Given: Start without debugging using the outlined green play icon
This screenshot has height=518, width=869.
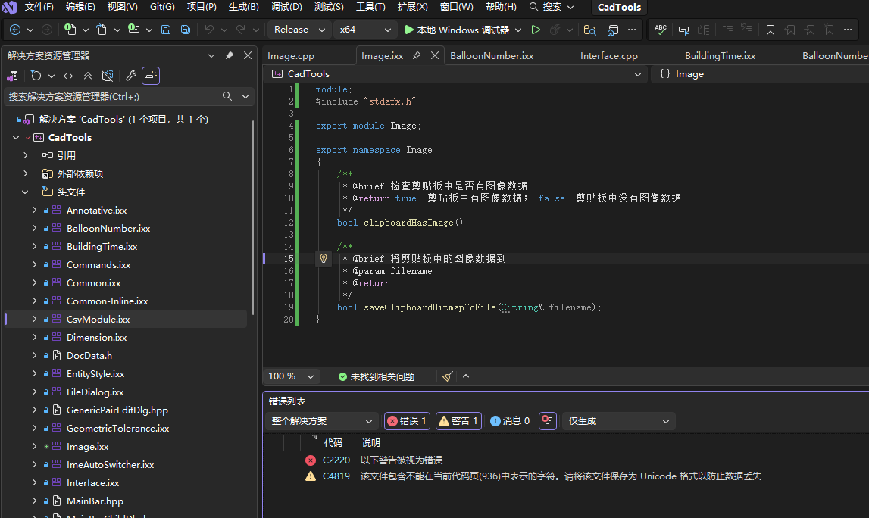Looking at the screenshot, I should coord(536,30).
